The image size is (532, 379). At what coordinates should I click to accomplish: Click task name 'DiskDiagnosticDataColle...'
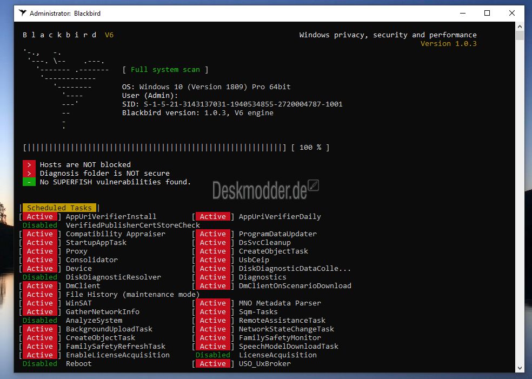[x=295, y=268]
